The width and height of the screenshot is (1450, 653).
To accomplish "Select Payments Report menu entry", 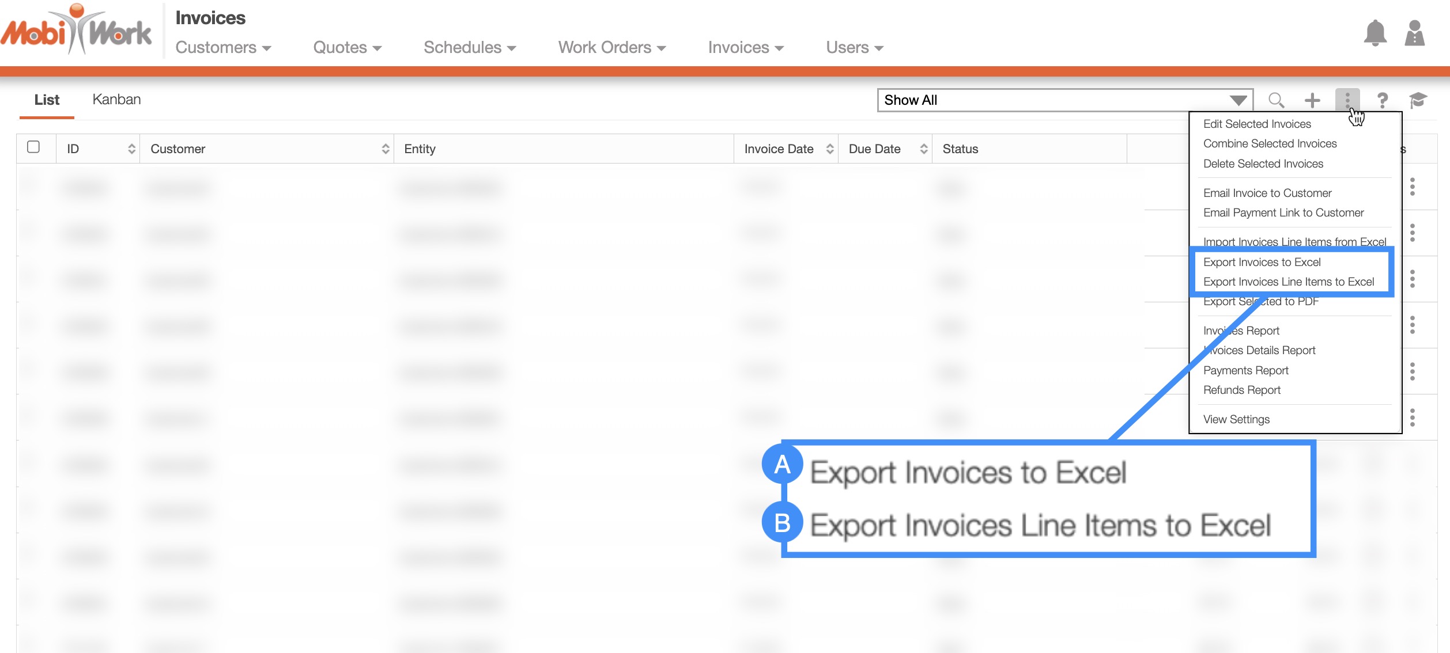I will click(1245, 370).
